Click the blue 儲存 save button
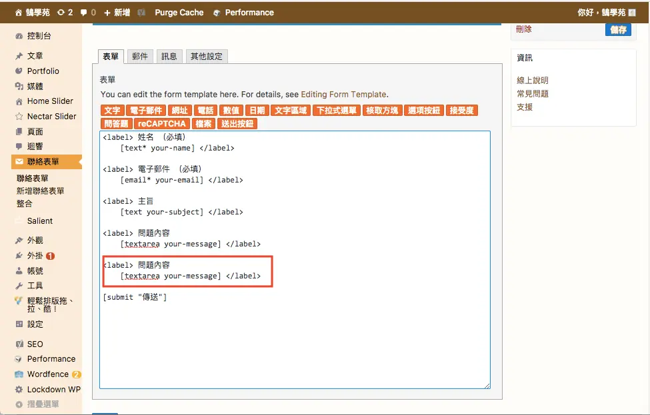This screenshot has width=650, height=415. pos(618,30)
